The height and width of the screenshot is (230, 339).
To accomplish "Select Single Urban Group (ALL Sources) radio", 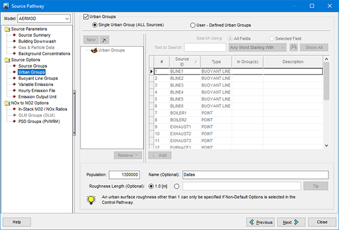I will click(94, 25).
